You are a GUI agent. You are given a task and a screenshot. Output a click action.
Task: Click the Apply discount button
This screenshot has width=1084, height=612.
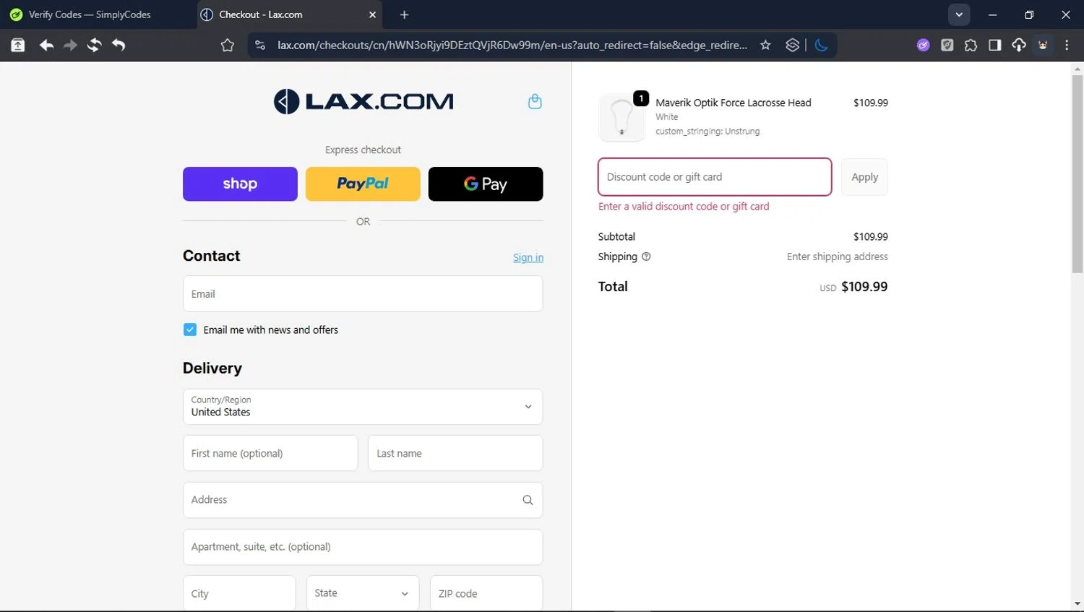tap(864, 177)
